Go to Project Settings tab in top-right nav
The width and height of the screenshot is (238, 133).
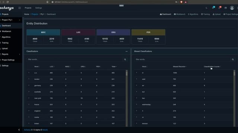click(x=231, y=14)
